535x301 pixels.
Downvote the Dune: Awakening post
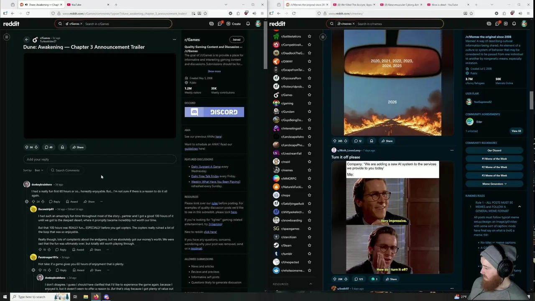point(36,147)
